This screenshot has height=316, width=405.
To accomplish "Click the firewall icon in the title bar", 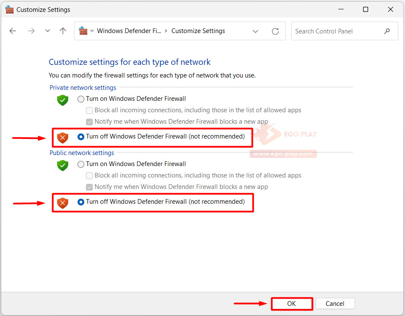I will click(x=9, y=10).
